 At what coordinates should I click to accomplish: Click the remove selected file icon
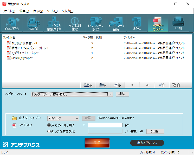click(162, 85)
